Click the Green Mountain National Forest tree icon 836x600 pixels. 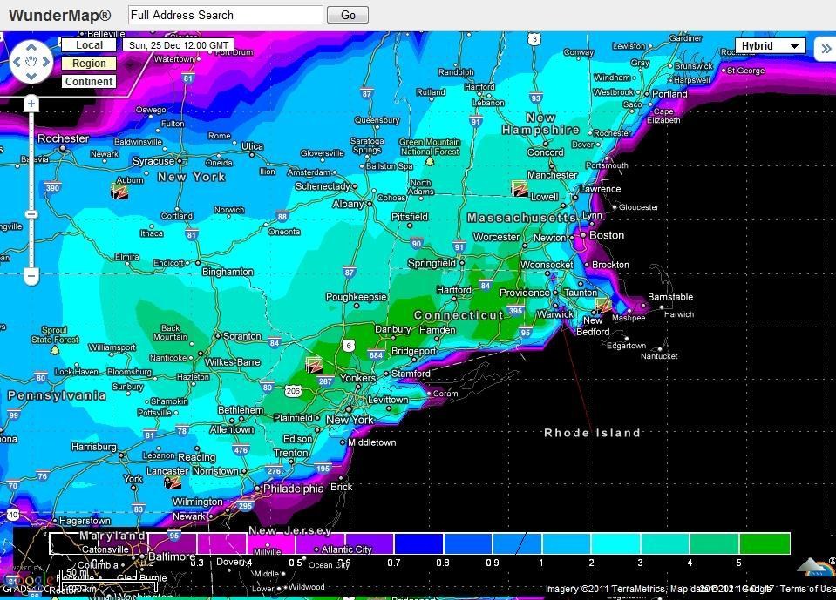pos(429,161)
